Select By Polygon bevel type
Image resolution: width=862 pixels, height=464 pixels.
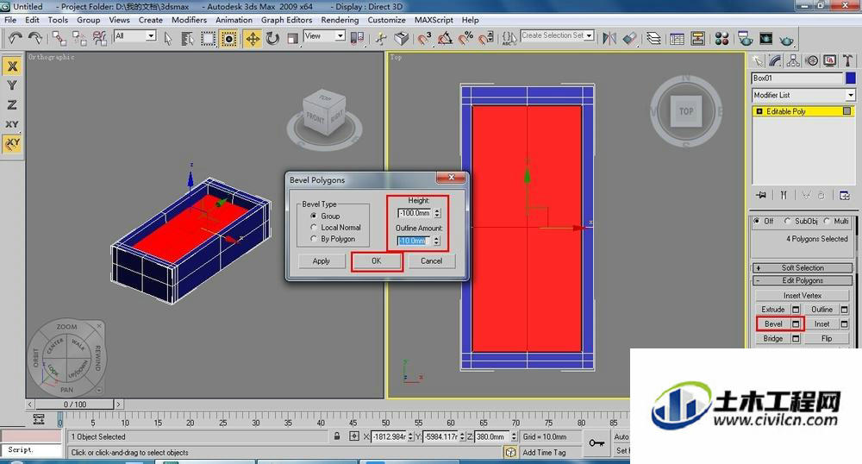pos(314,239)
